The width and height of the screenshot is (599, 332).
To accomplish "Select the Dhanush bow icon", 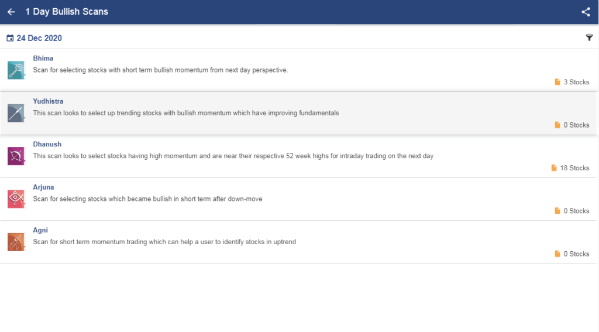I will (16, 156).
